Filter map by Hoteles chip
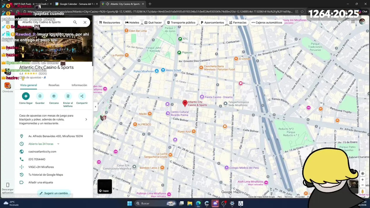This screenshot has width=370, height=208. coord(132,23)
